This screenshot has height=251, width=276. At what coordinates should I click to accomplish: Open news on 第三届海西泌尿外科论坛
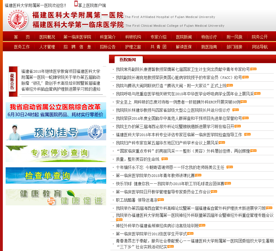click(175, 126)
